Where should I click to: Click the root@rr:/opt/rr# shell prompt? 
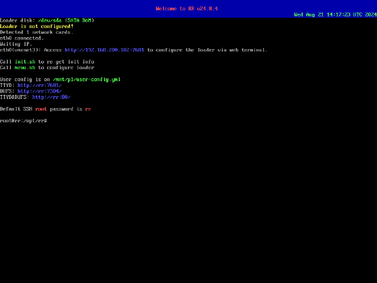point(23,121)
